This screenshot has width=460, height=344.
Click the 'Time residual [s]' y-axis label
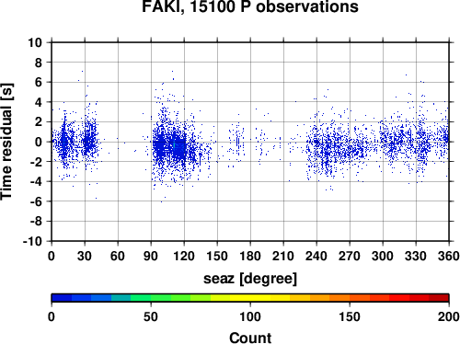(6, 142)
